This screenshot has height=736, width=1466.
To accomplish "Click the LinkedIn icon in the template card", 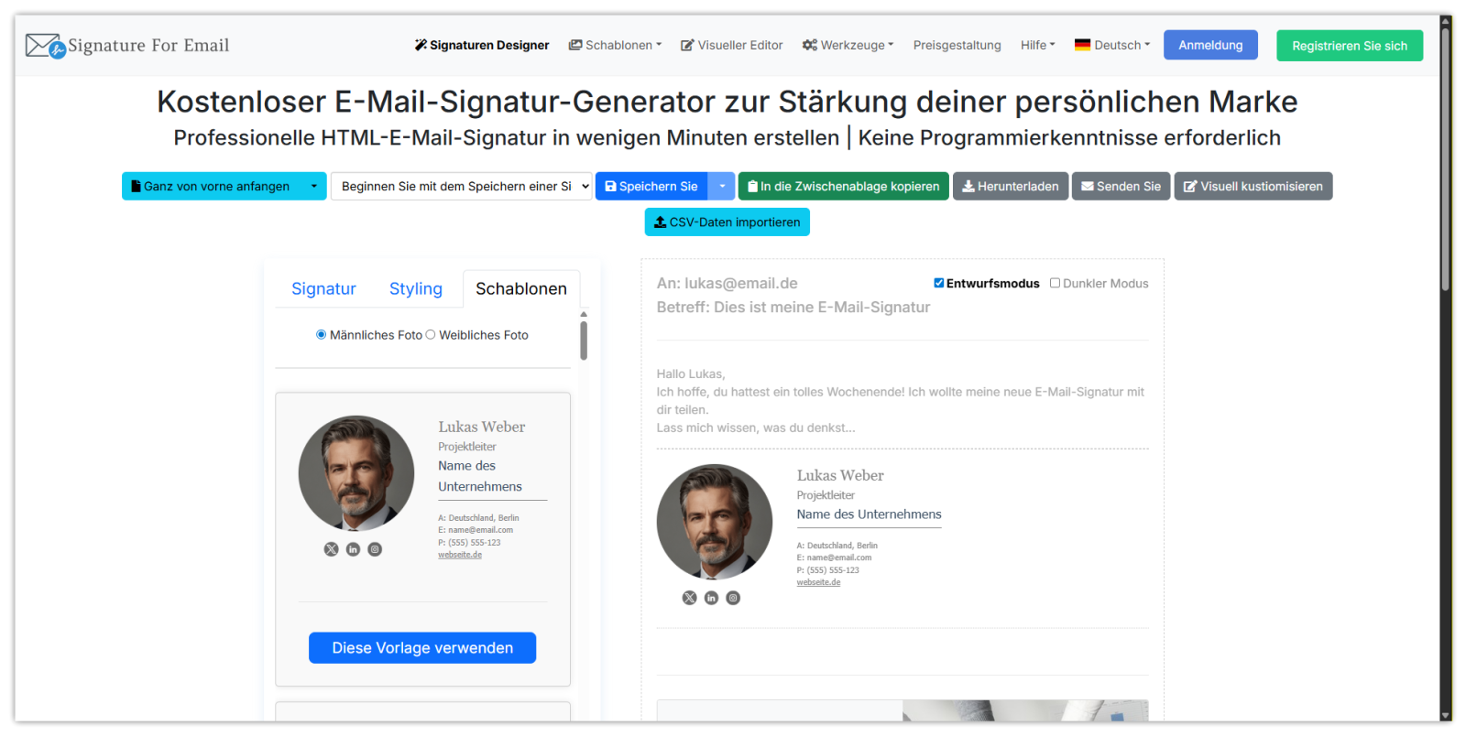I will tap(353, 548).
